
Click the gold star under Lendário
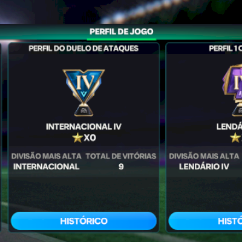[235, 138]
